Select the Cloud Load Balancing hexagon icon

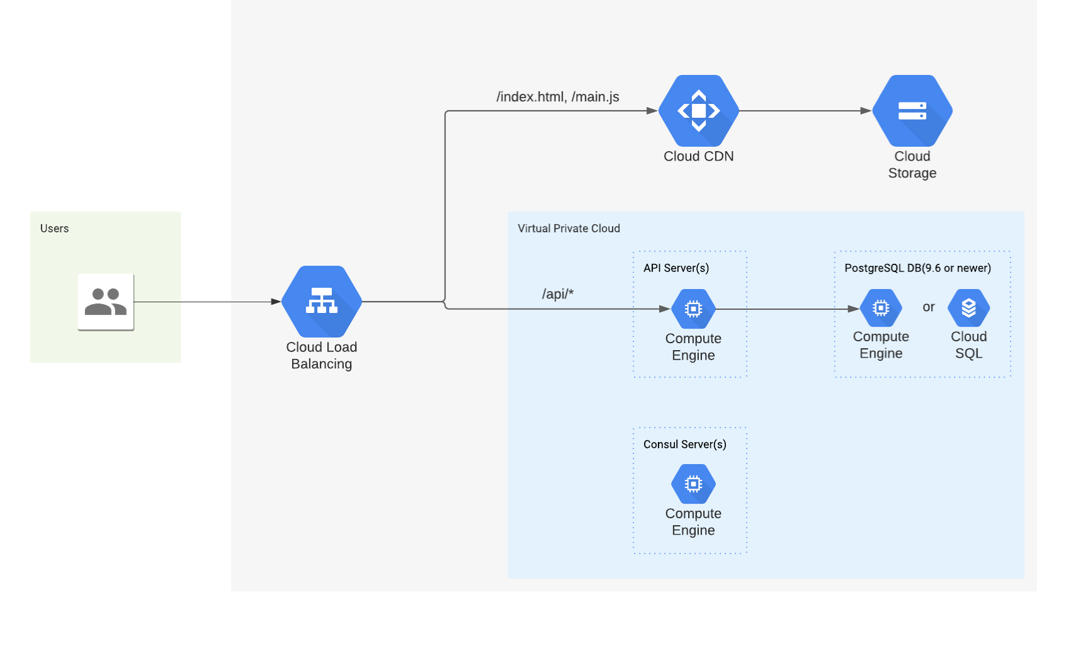click(x=322, y=302)
